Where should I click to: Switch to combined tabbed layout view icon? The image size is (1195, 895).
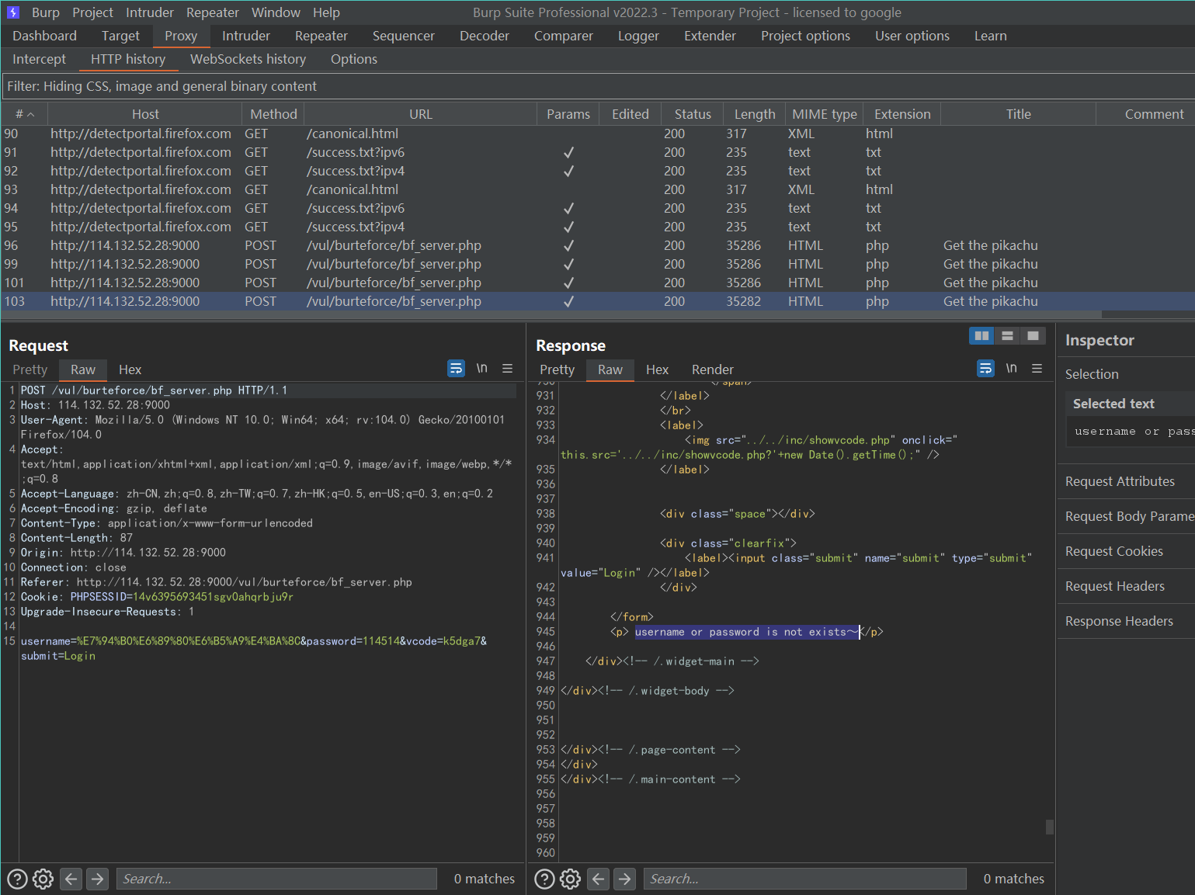[x=1033, y=335]
